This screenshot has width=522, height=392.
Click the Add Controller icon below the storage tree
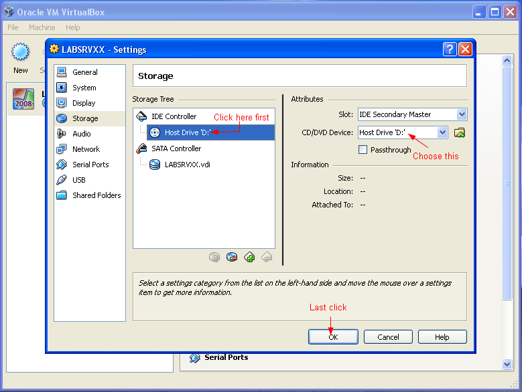tap(214, 257)
